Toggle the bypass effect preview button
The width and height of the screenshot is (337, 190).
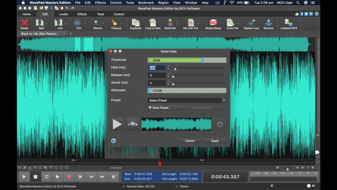tap(132, 124)
